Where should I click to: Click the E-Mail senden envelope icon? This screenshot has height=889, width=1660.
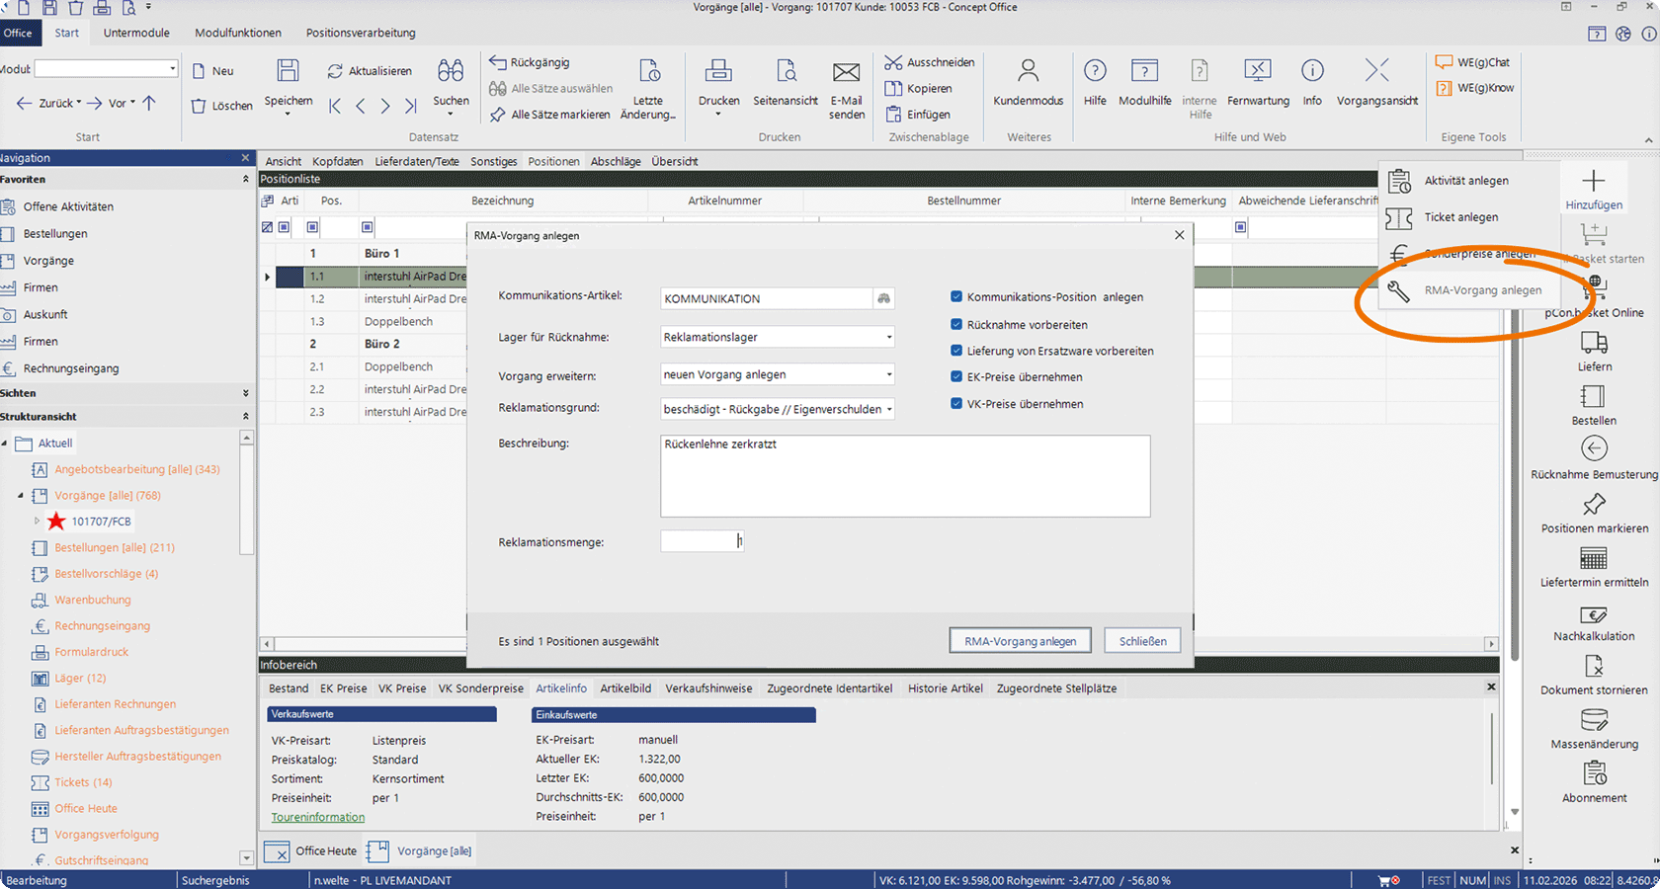(846, 72)
